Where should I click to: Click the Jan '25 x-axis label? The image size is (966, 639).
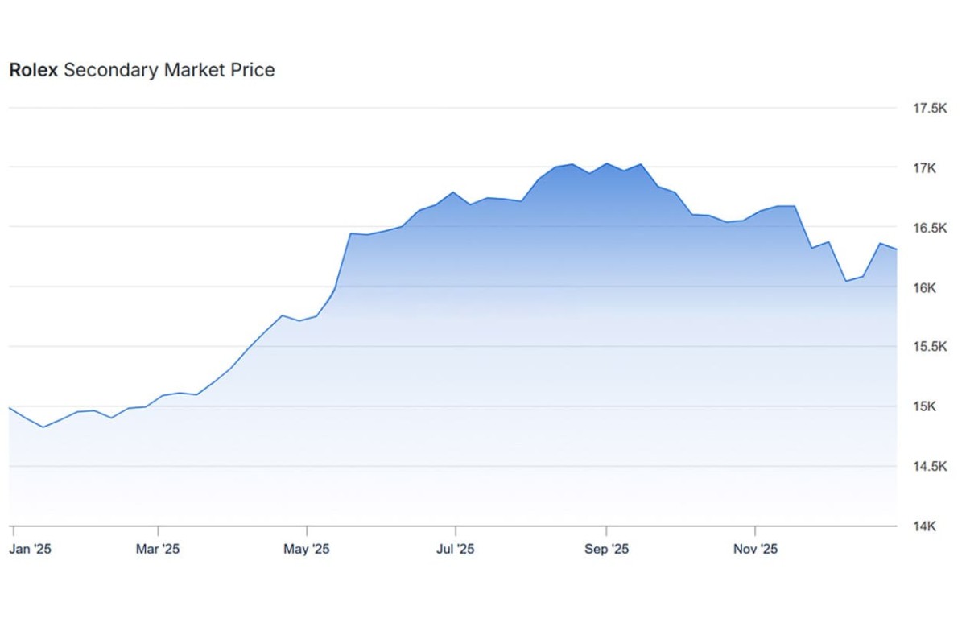coord(31,550)
